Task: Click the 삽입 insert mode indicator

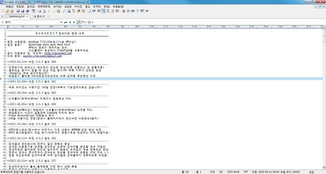Action: [312, 172]
